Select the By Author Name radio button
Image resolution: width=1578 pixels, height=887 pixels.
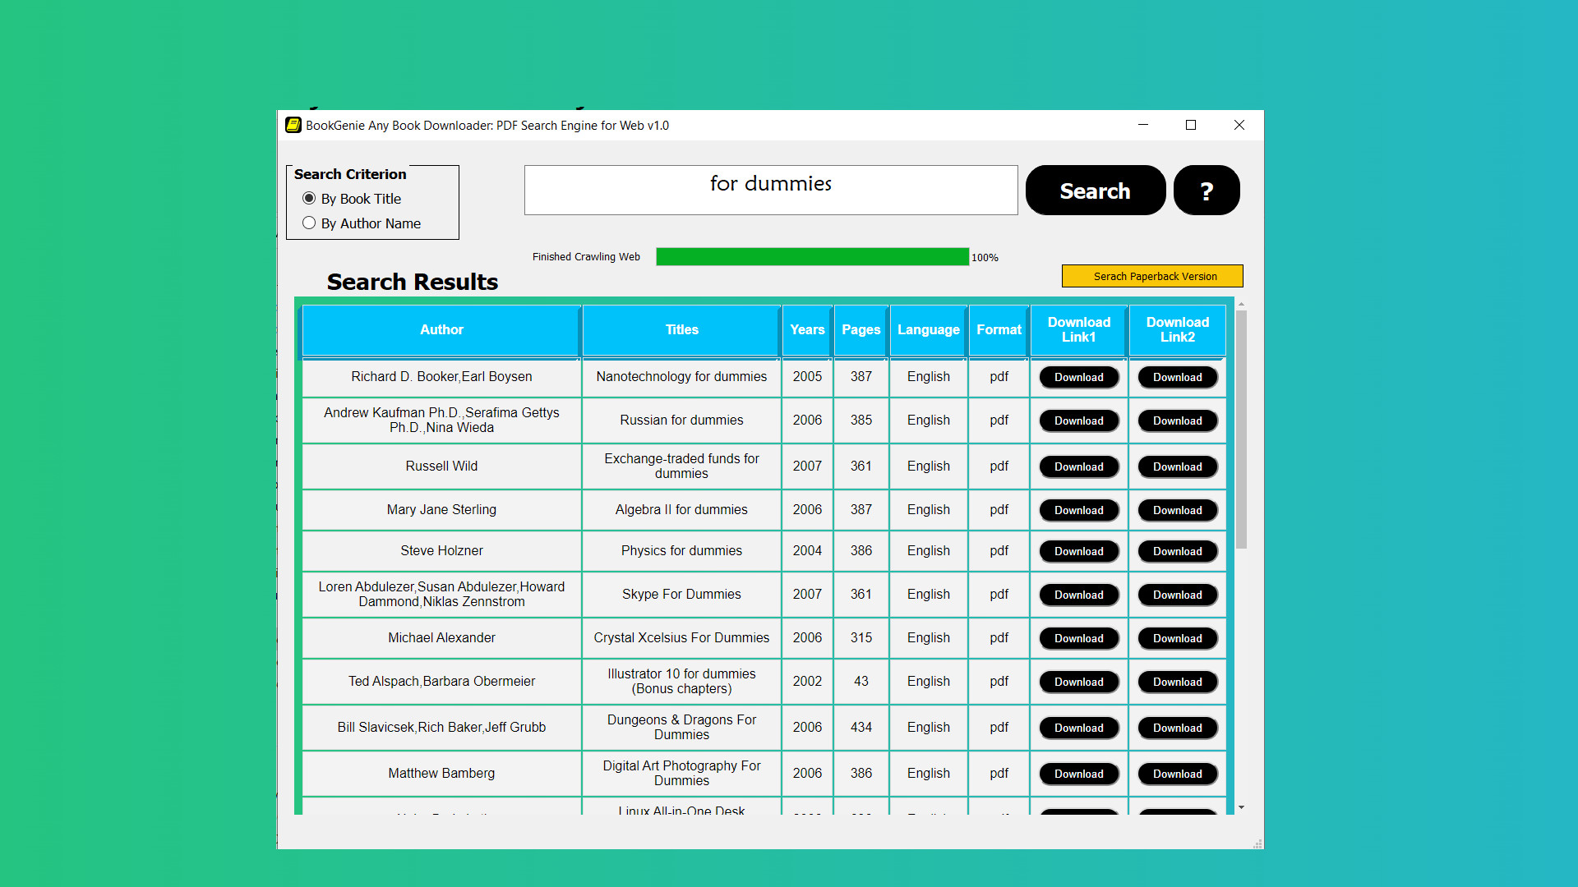click(x=309, y=223)
